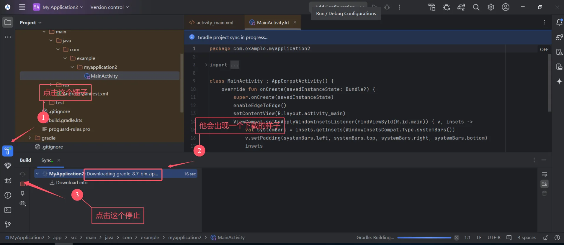The width and height of the screenshot is (564, 245).
Task: Open the Version control menu
Action: coord(110,7)
